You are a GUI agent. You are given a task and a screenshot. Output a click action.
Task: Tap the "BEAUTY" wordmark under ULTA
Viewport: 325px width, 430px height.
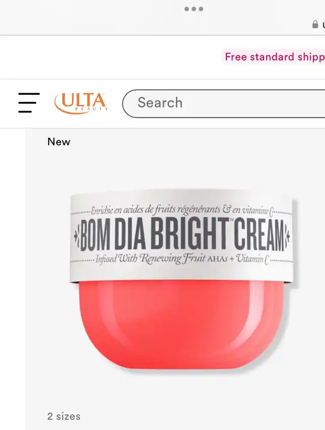click(91, 109)
